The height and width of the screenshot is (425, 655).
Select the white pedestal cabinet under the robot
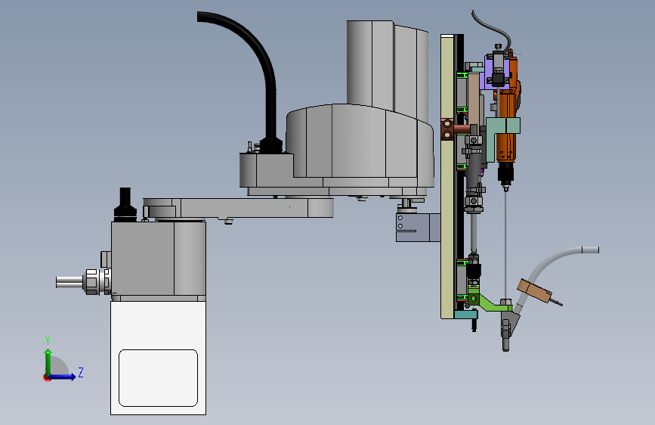[x=158, y=358]
